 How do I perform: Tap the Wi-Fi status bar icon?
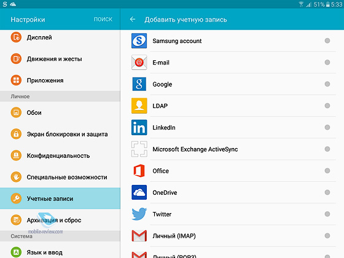(x=301, y=4)
